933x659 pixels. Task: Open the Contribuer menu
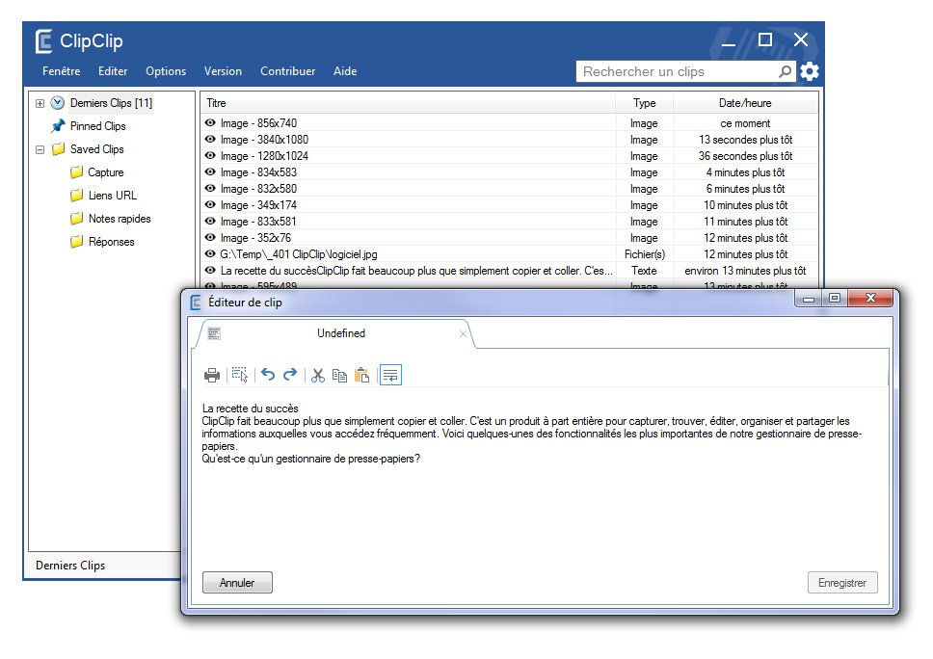coord(287,71)
